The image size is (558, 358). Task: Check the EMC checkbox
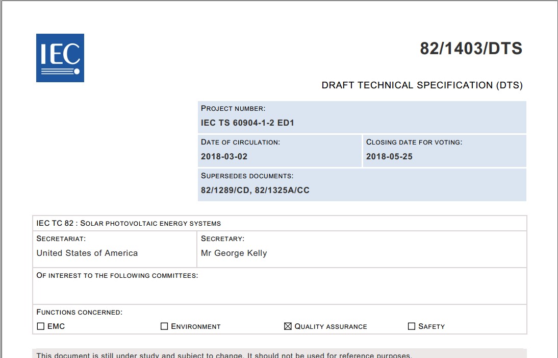[x=41, y=326]
